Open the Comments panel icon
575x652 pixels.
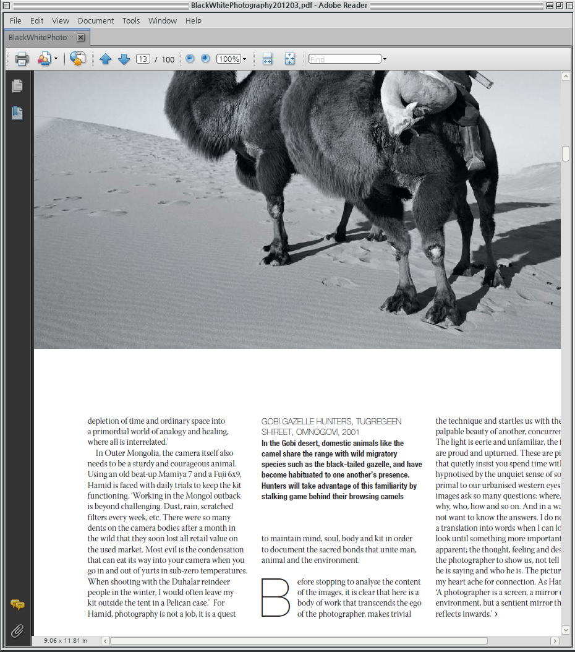(17, 604)
